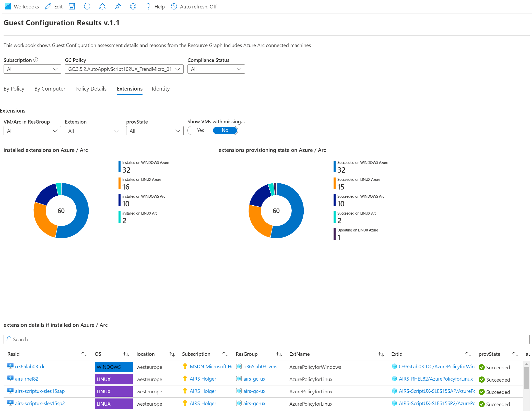Open the AIRS-RHEL82/AzurePolicyforLinux ExtId link
Viewport: 532px width, 411px height.
point(436,379)
